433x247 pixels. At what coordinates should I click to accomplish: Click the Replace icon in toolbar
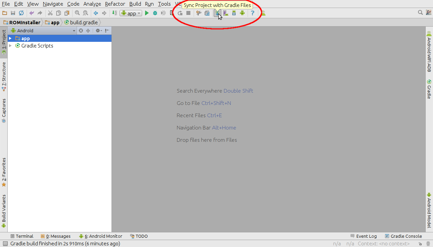86,13
